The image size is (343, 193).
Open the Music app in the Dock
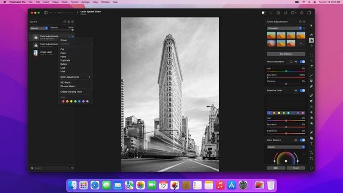tap(220, 185)
